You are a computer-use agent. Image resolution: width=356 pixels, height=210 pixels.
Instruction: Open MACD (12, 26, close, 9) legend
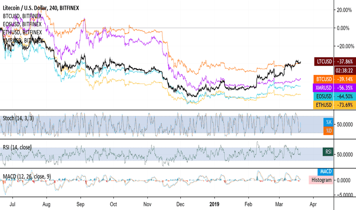(27, 176)
